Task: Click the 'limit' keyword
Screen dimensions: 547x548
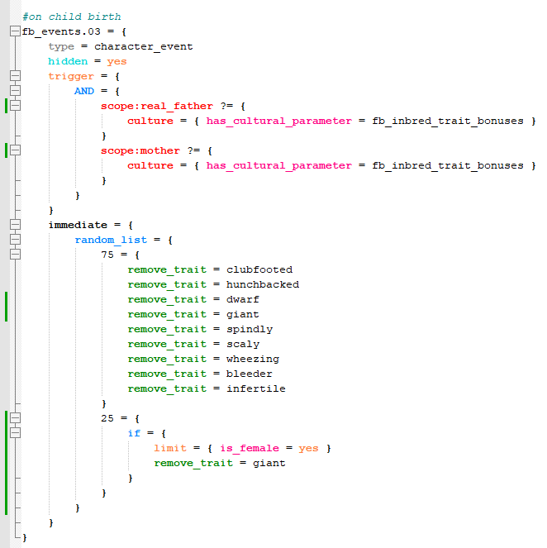Action: click(x=170, y=448)
